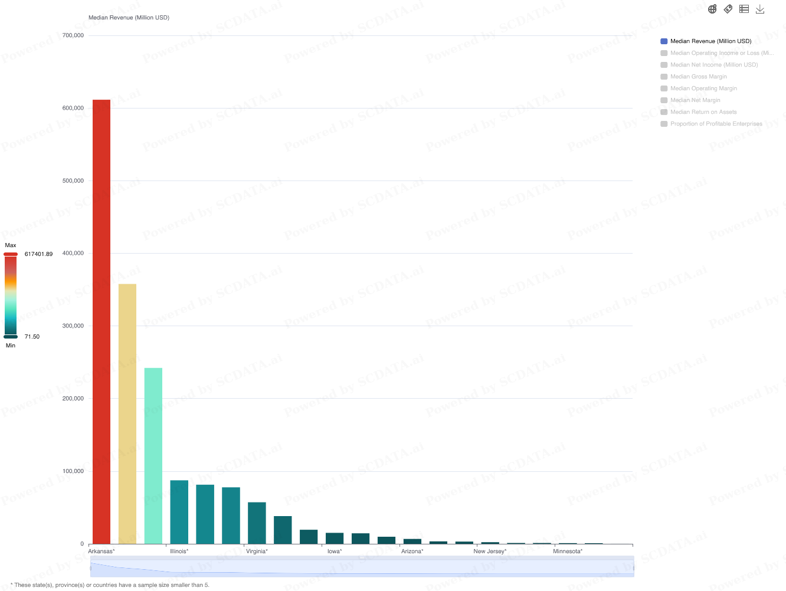Click the 700,000 y-axis value
The width and height of the screenshot is (786, 591).
point(73,35)
